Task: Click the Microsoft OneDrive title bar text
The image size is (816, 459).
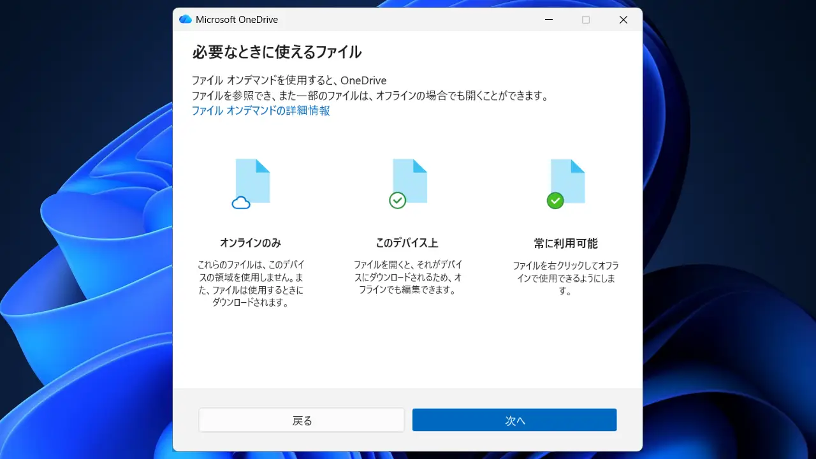Action: pyautogui.click(x=237, y=20)
